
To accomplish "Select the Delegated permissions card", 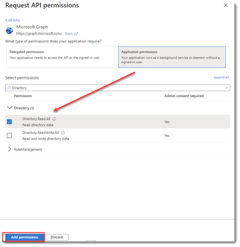I will point(60,57).
